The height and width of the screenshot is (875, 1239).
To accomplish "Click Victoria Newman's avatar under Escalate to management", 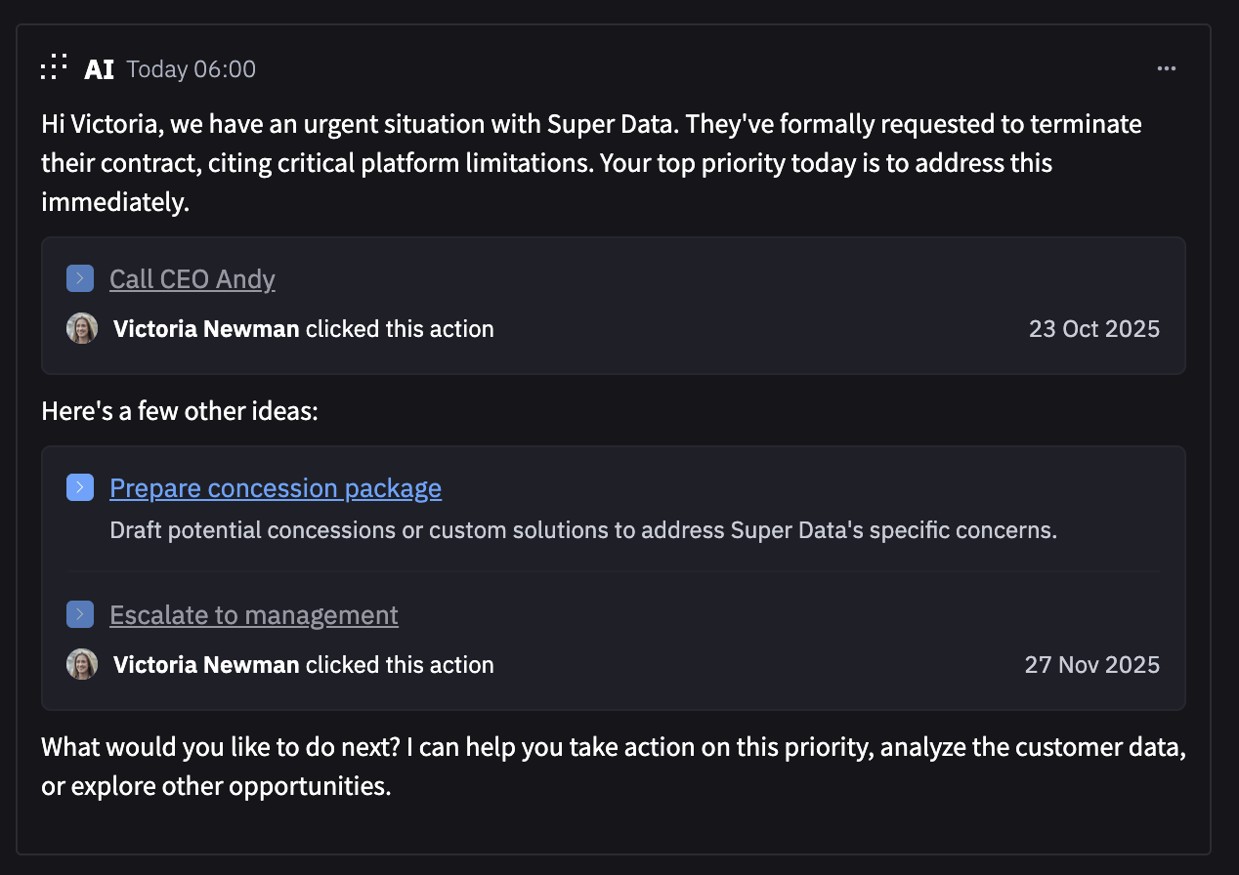I will pyautogui.click(x=82, y=664).
